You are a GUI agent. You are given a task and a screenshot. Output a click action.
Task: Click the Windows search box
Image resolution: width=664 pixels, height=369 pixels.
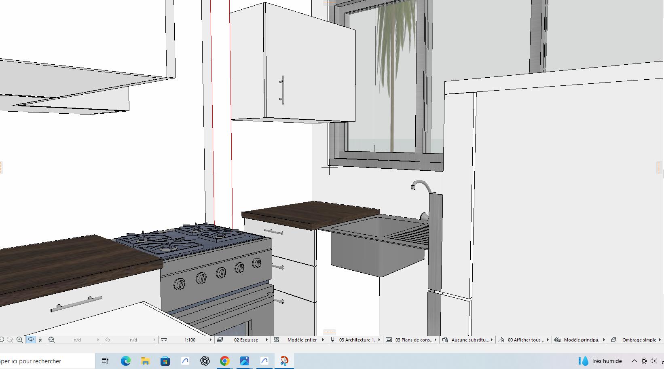tap(44, 361)
